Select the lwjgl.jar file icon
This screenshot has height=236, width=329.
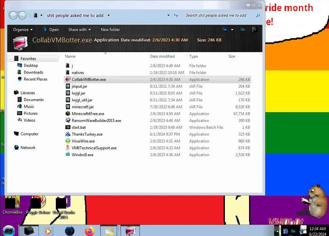(x=68, y=93)
